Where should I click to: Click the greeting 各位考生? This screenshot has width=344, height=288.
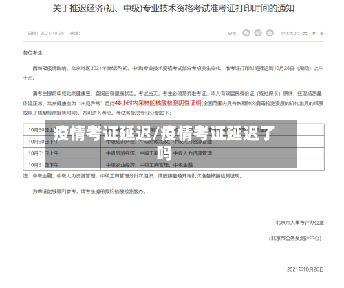34,53
